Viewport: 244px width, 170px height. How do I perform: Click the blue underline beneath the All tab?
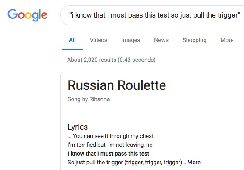click(72, 49)
